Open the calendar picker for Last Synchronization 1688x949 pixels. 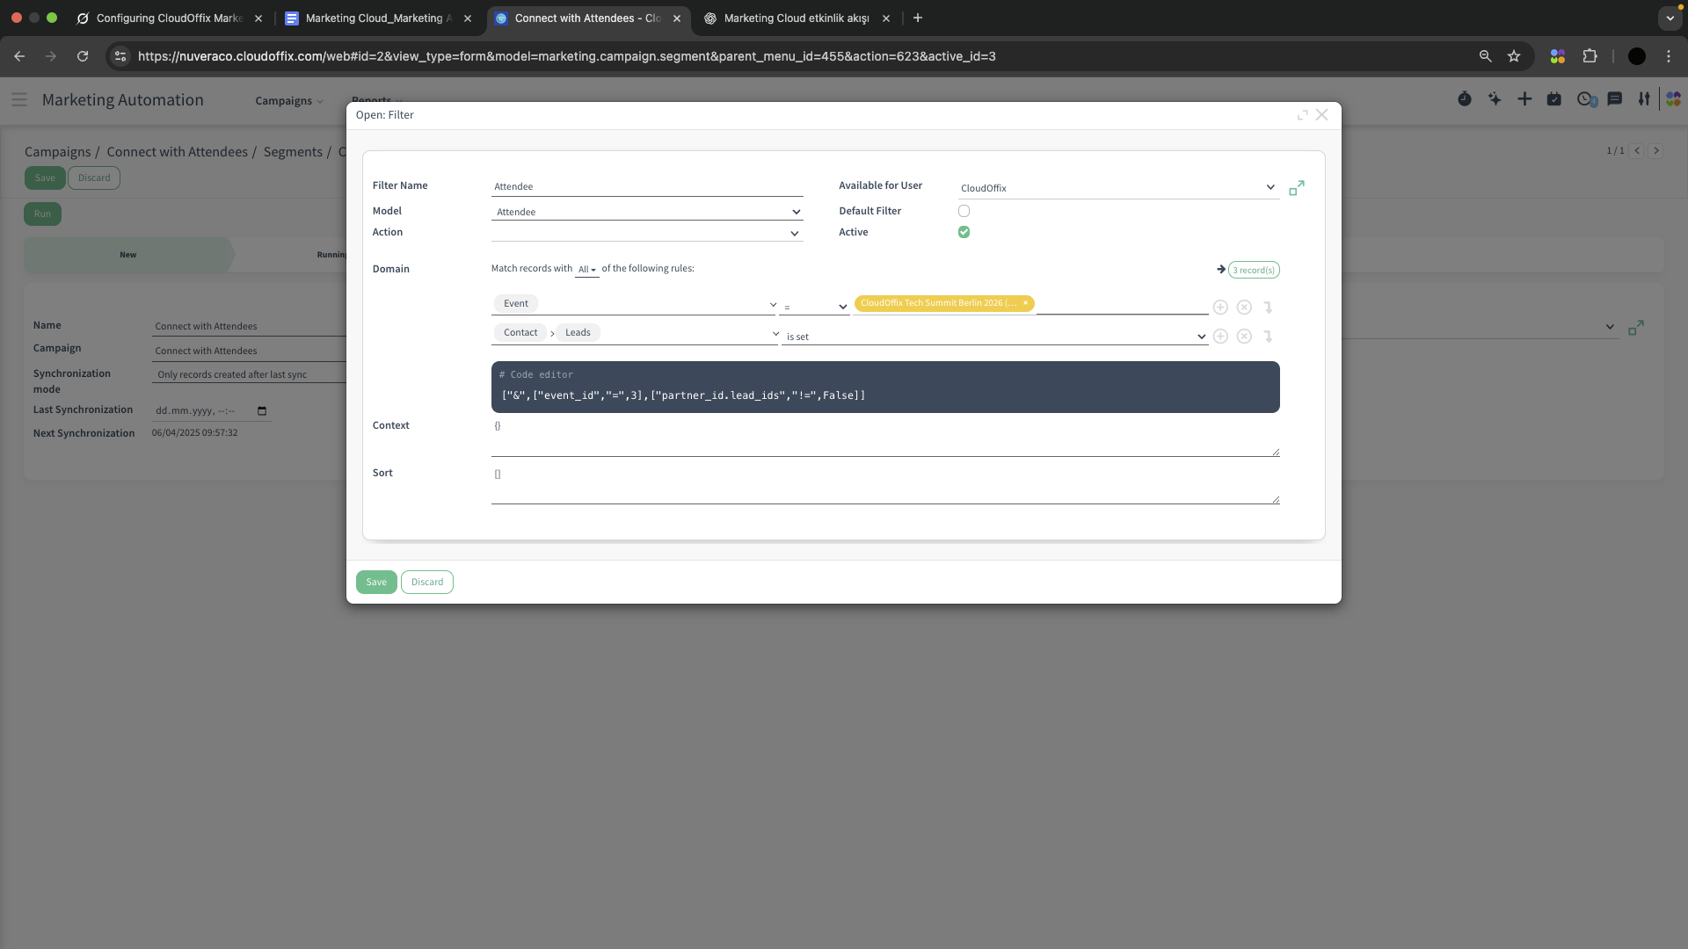(262, 410)
